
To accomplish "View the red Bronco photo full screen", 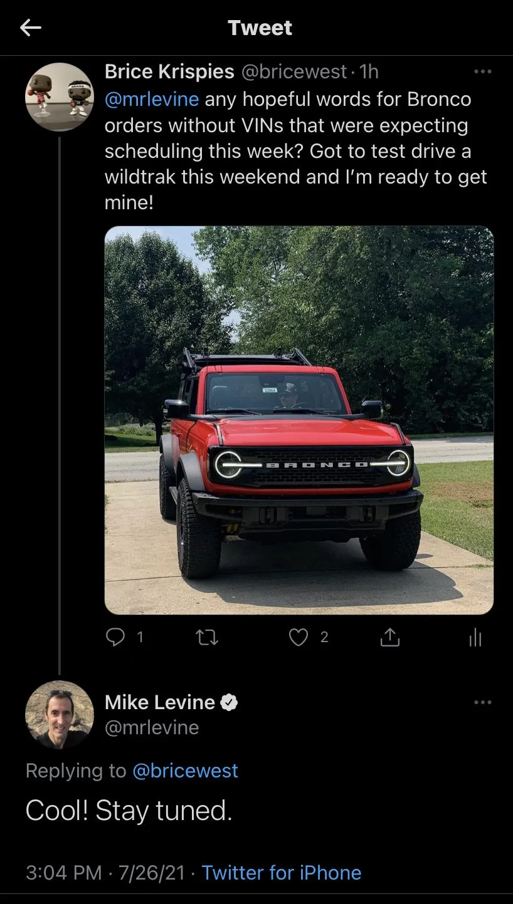I will [299, 420].
